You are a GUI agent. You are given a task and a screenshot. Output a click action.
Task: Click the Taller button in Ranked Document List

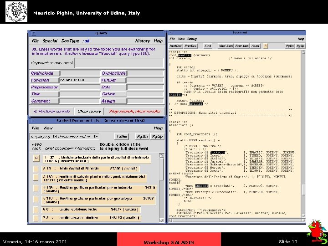point(122,136)
